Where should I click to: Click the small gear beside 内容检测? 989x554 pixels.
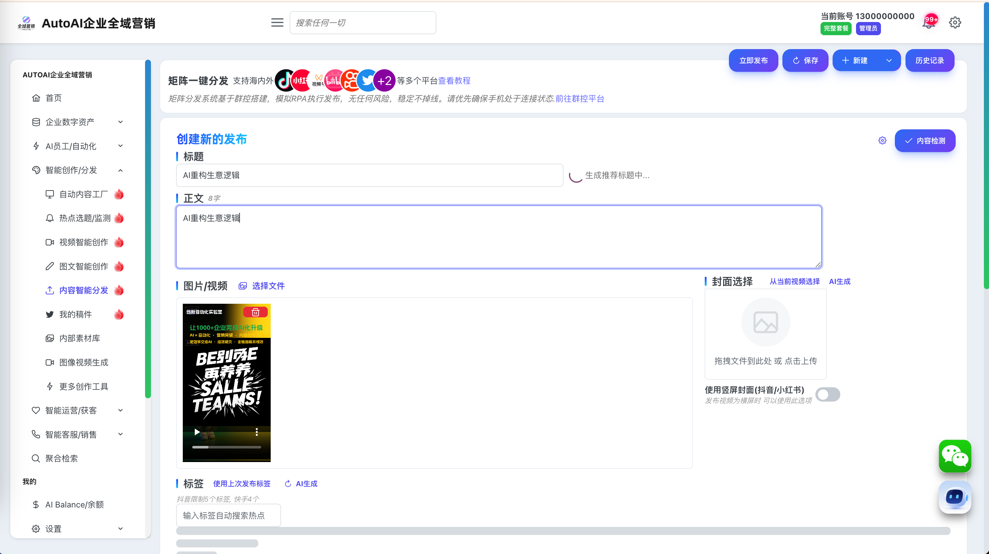click(882, 141)
